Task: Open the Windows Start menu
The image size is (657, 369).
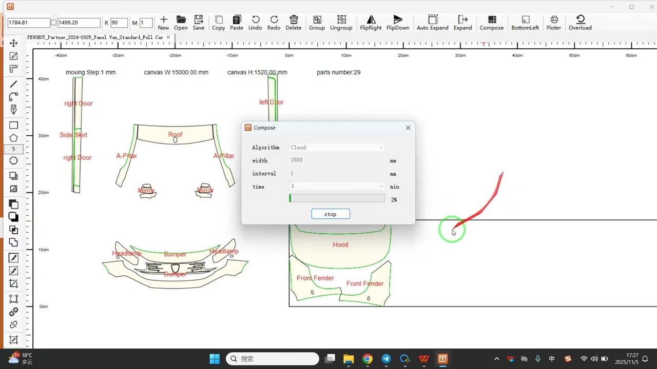Action: (x=215, y=359)
